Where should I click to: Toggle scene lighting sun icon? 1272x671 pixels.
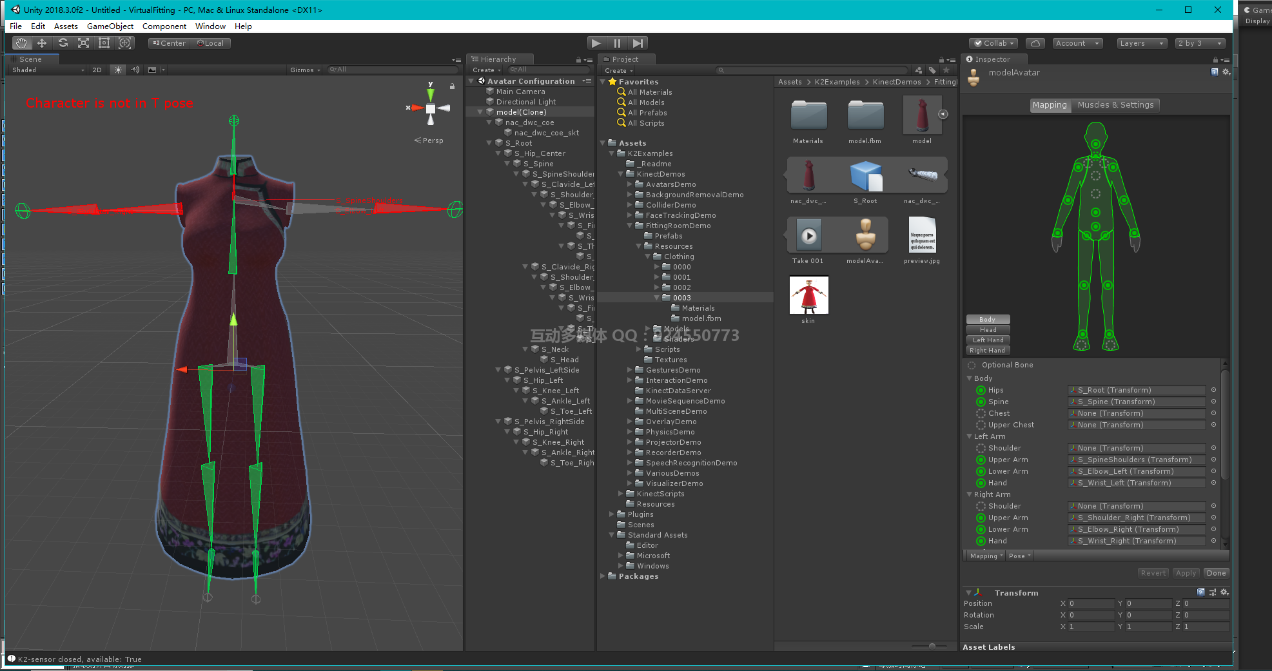118,70
